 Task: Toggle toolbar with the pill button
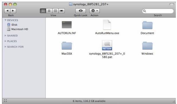tap(172, 4)
